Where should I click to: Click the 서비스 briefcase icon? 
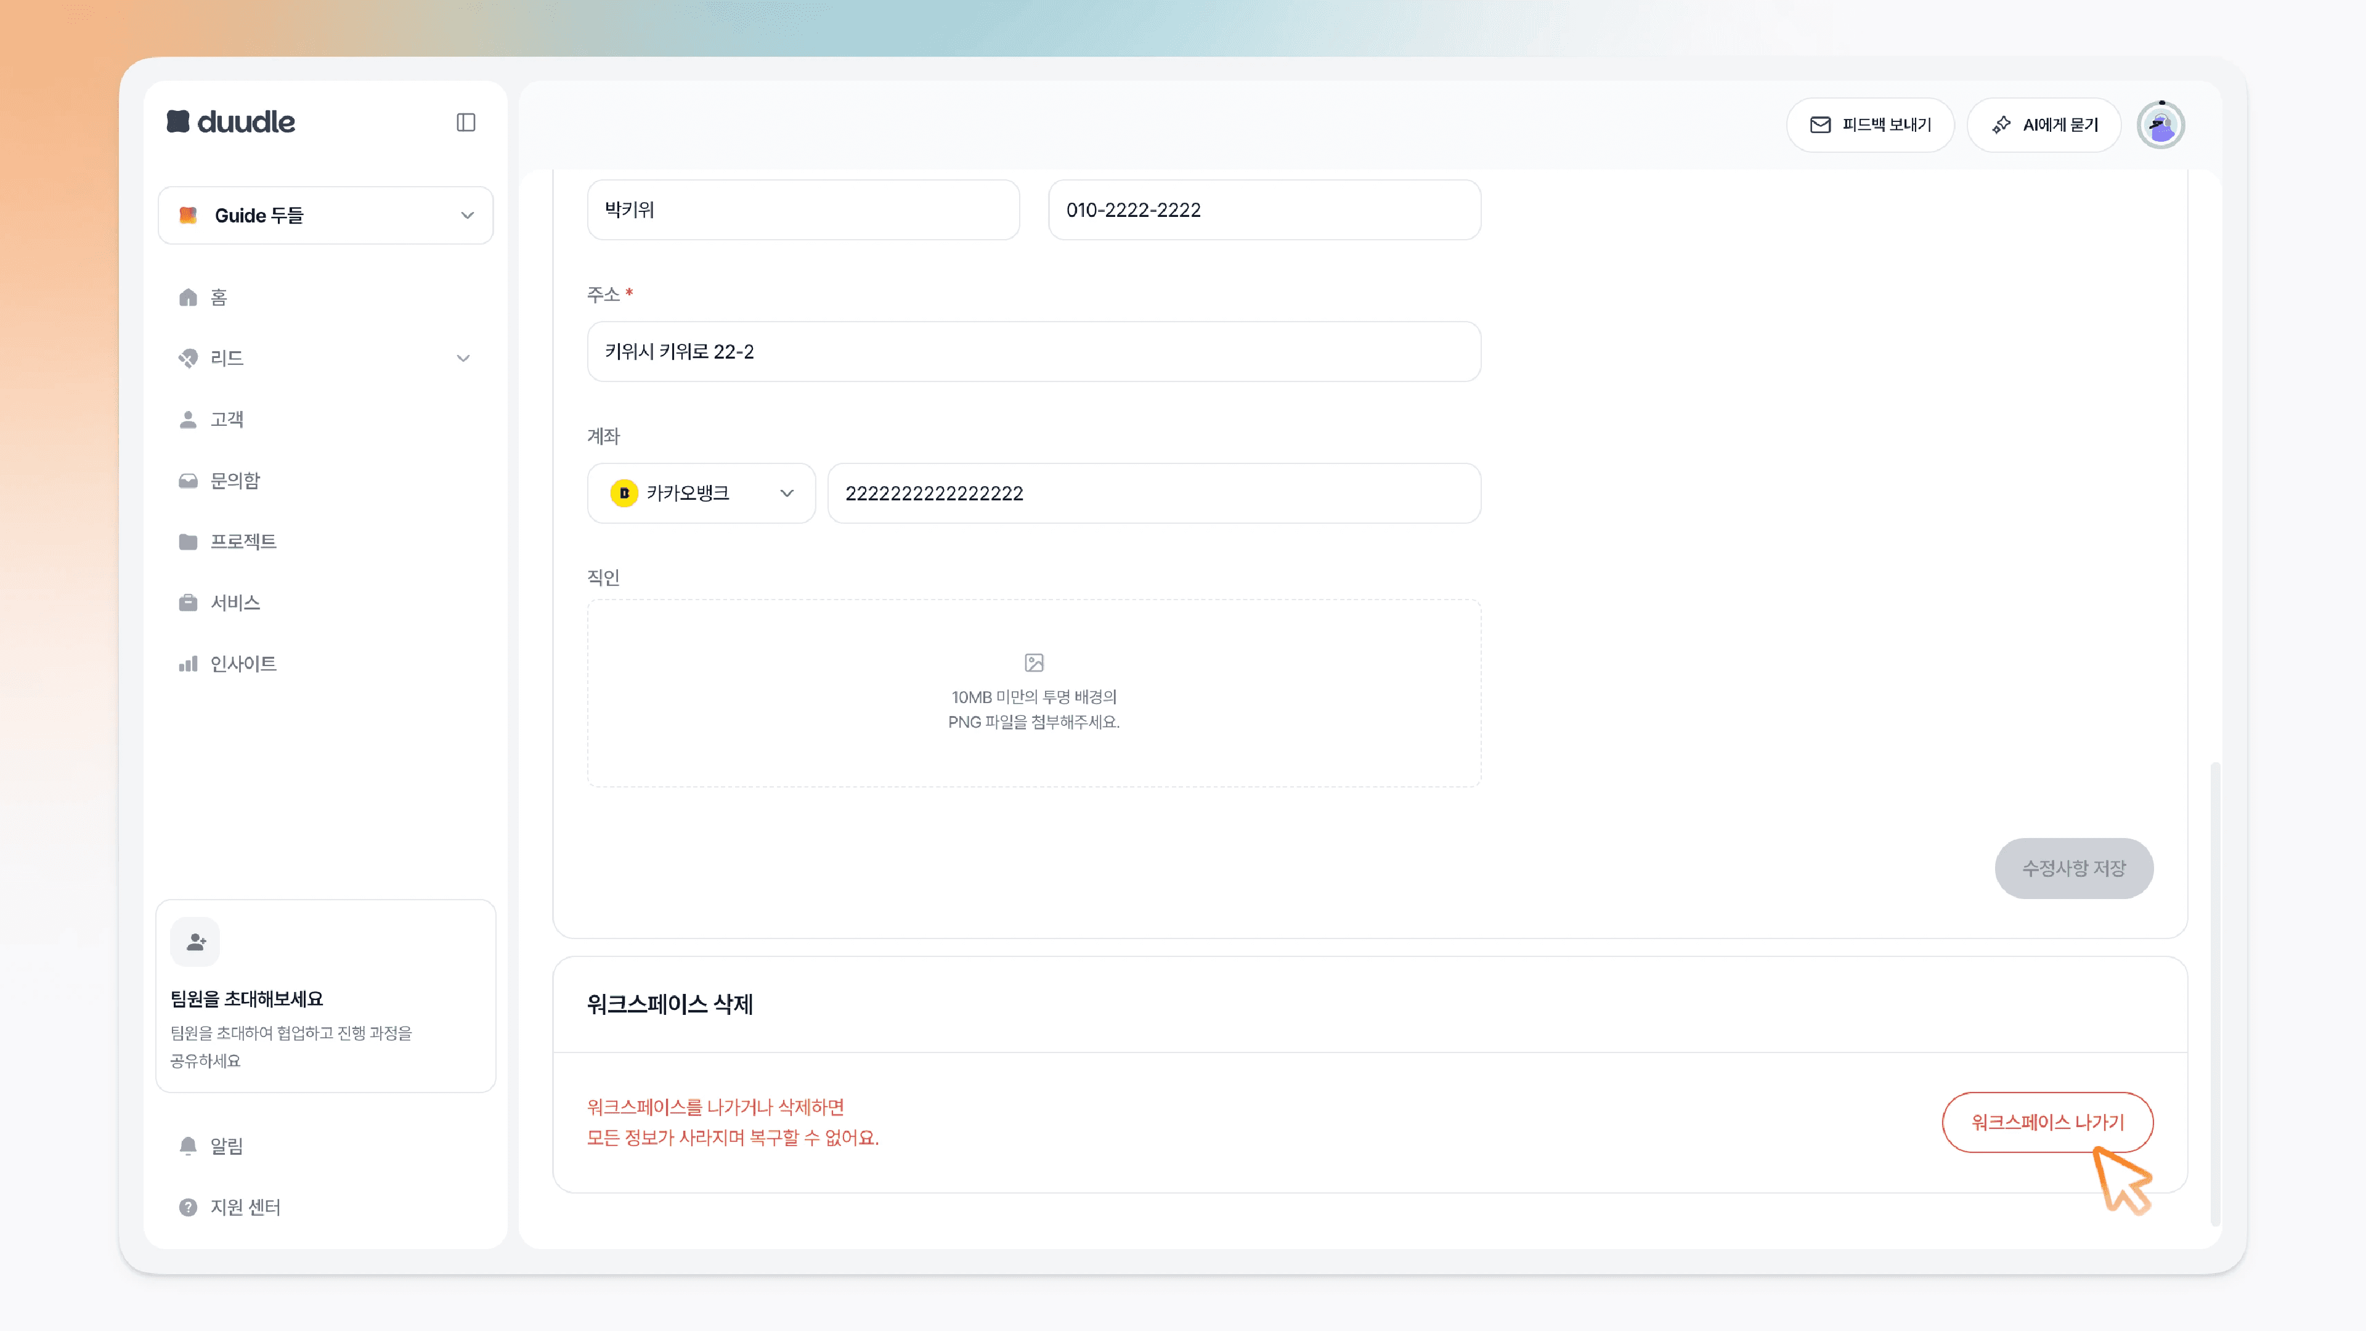tap(189, 603)
